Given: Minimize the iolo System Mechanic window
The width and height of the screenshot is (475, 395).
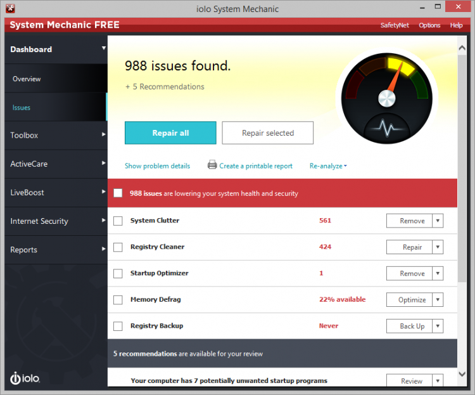Looking at the screenshot, I should (x=422, y=8).
